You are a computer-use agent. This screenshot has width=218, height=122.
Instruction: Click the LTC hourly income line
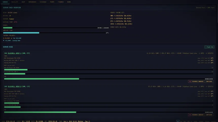coord(121,18)
